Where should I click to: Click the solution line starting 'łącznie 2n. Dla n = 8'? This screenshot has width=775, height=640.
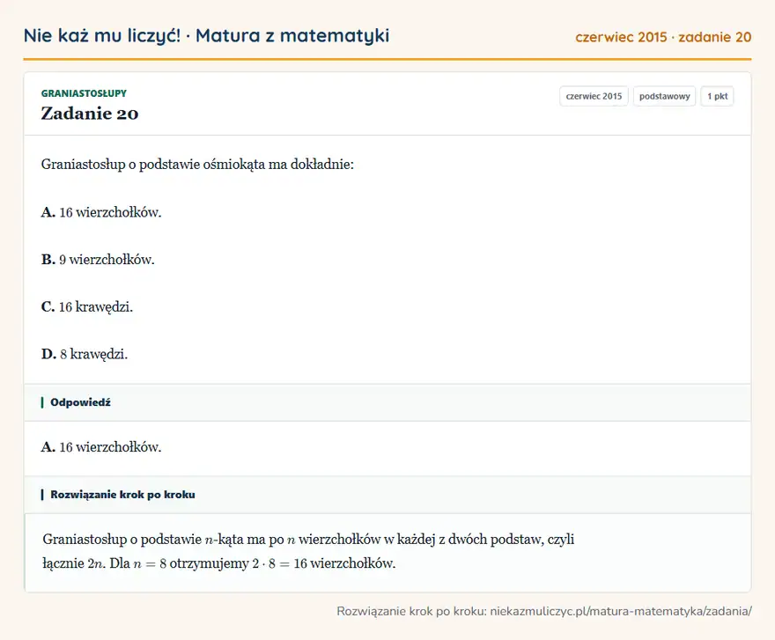[x=219, y=563]
